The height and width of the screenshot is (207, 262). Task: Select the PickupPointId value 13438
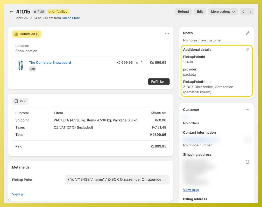pos(188,62)
